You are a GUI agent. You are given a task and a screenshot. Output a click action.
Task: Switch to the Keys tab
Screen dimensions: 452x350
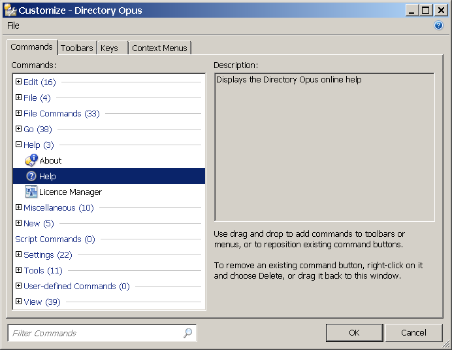(x=112, y=48)
